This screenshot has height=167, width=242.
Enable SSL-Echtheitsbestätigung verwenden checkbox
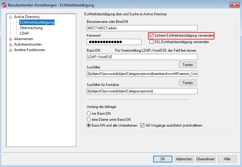(x=152, y=42)
